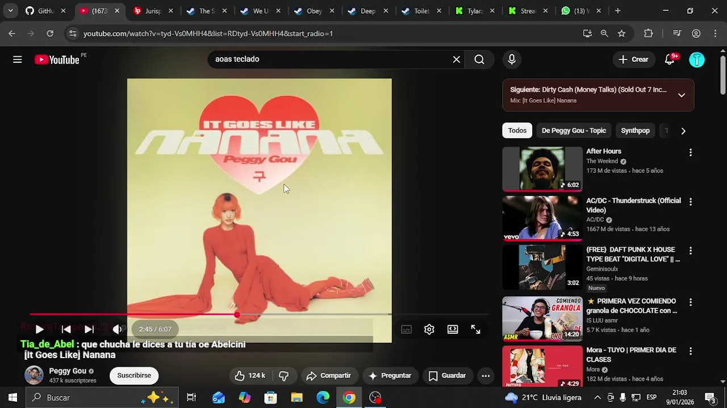Open File Explorer from taskbar
This screenshot has height=408, width=727.
[x=296, y=398]
